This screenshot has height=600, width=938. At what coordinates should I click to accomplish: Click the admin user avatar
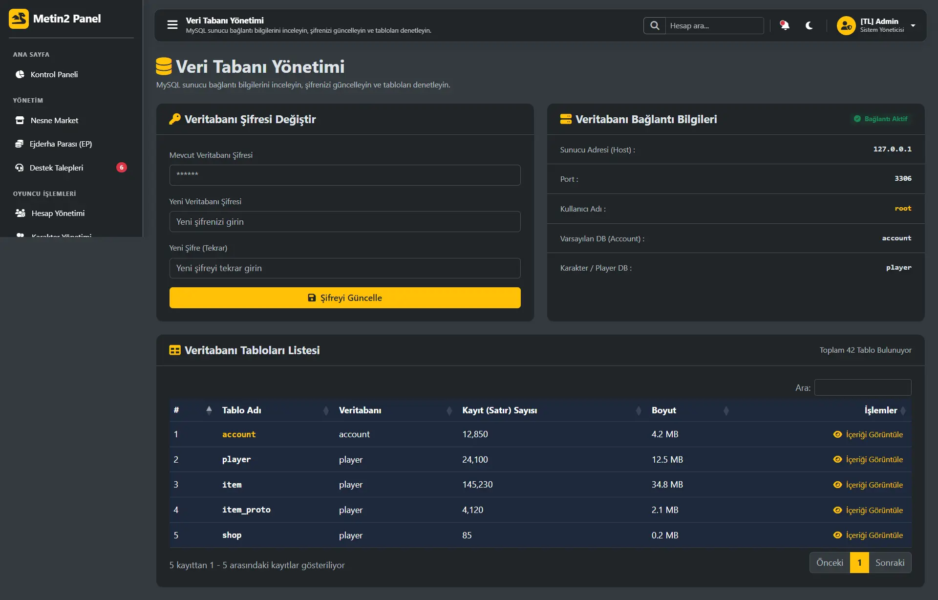tap(846, 25)
